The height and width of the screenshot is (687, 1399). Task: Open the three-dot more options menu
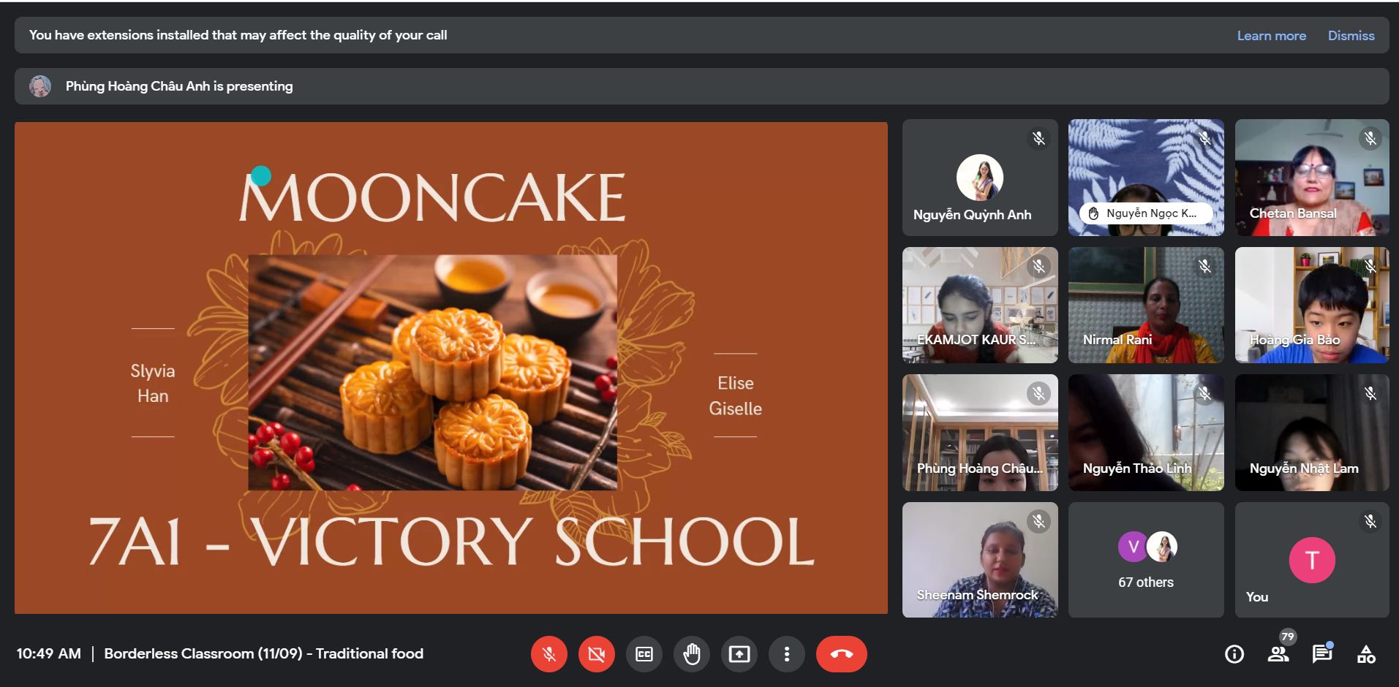pos(787,654)
